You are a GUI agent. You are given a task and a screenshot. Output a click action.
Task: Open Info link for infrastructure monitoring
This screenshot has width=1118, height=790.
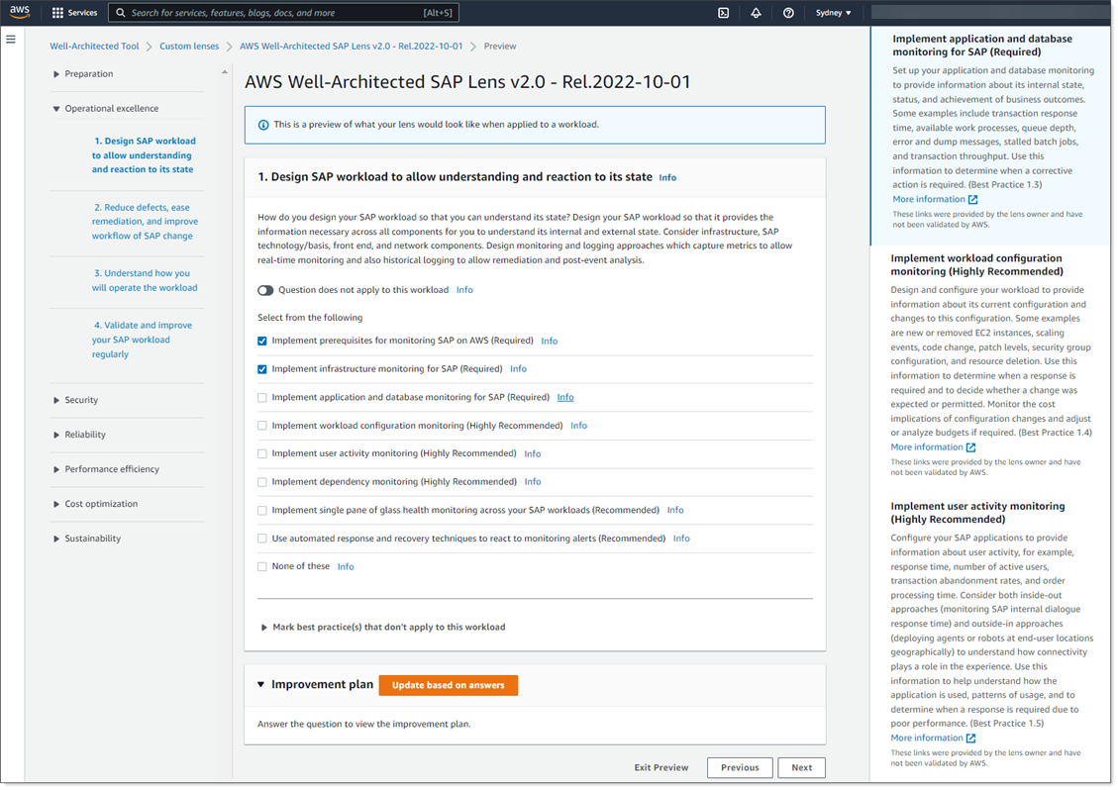518,369
